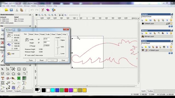Click the Add relief icon in 3D Clipart
Image resolution: width=175 pixels, height=98 pixels.
coord(9,54)
